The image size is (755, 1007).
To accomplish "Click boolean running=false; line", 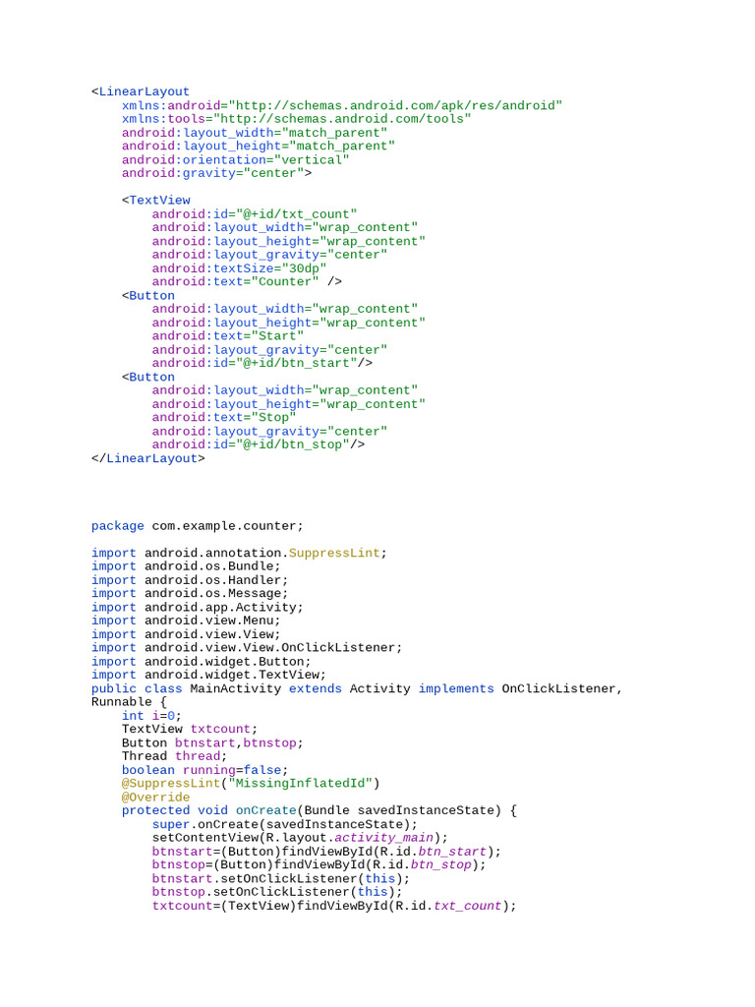I will (204, 771).
